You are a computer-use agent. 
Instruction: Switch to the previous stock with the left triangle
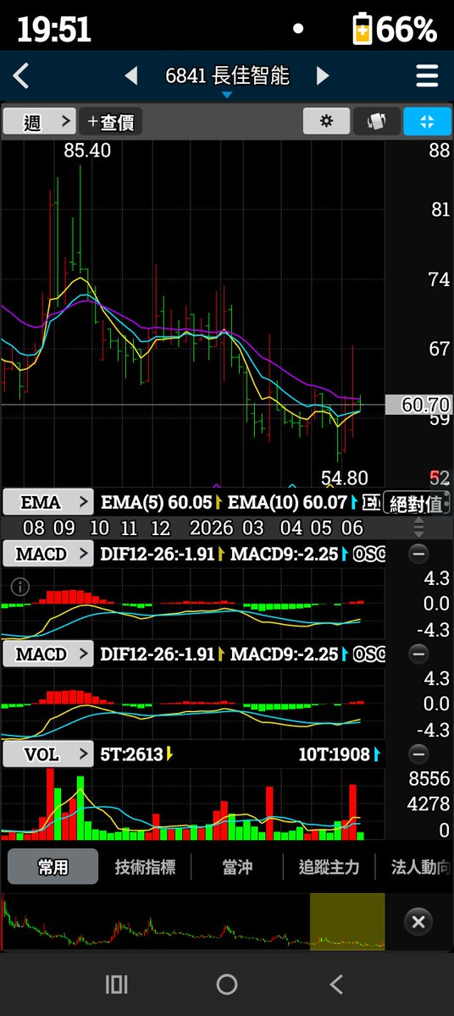(x=131, y=76)
